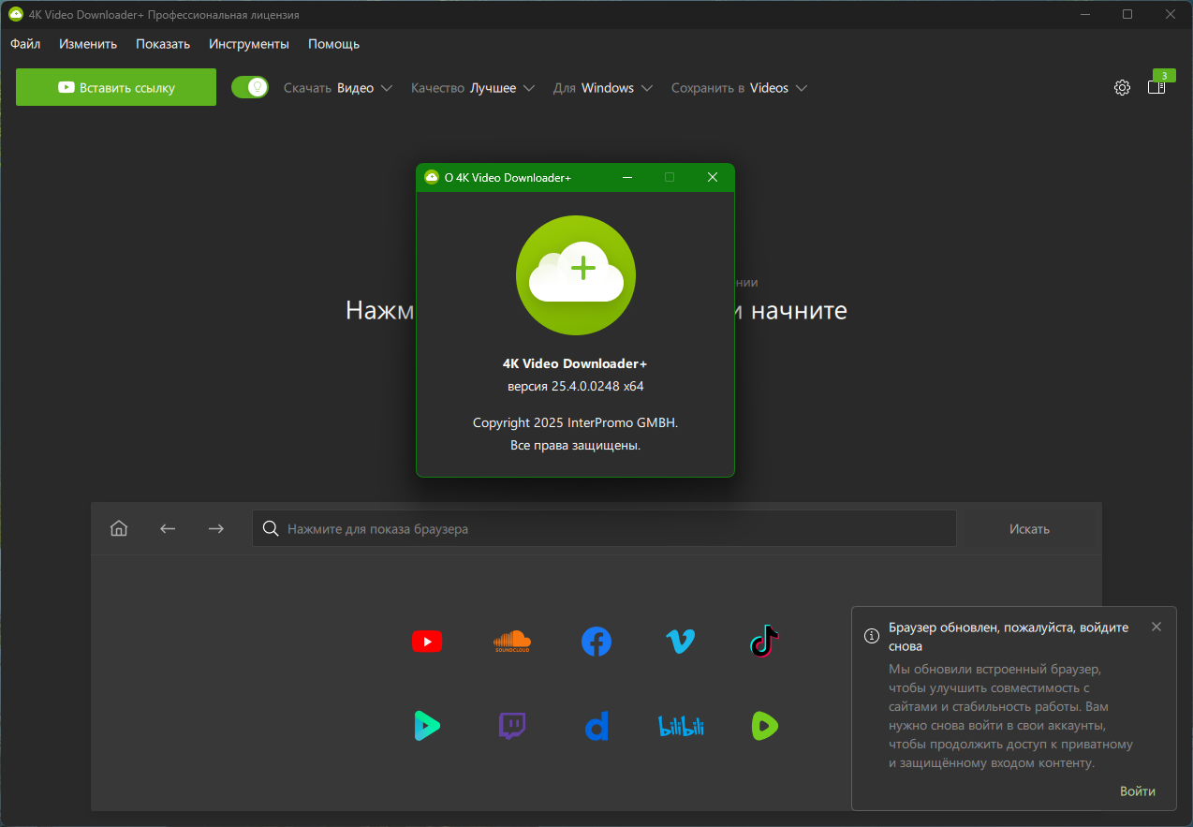Expand the Качество Лучшее dropdown
Image resolution: width=1193 pixels, height=827 pixels.
coord(473,88)
